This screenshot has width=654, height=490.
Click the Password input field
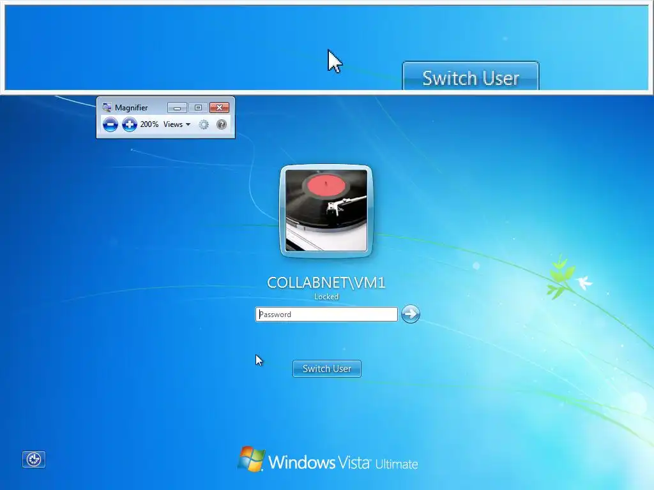pyautogui.click(x=326, y=314)
